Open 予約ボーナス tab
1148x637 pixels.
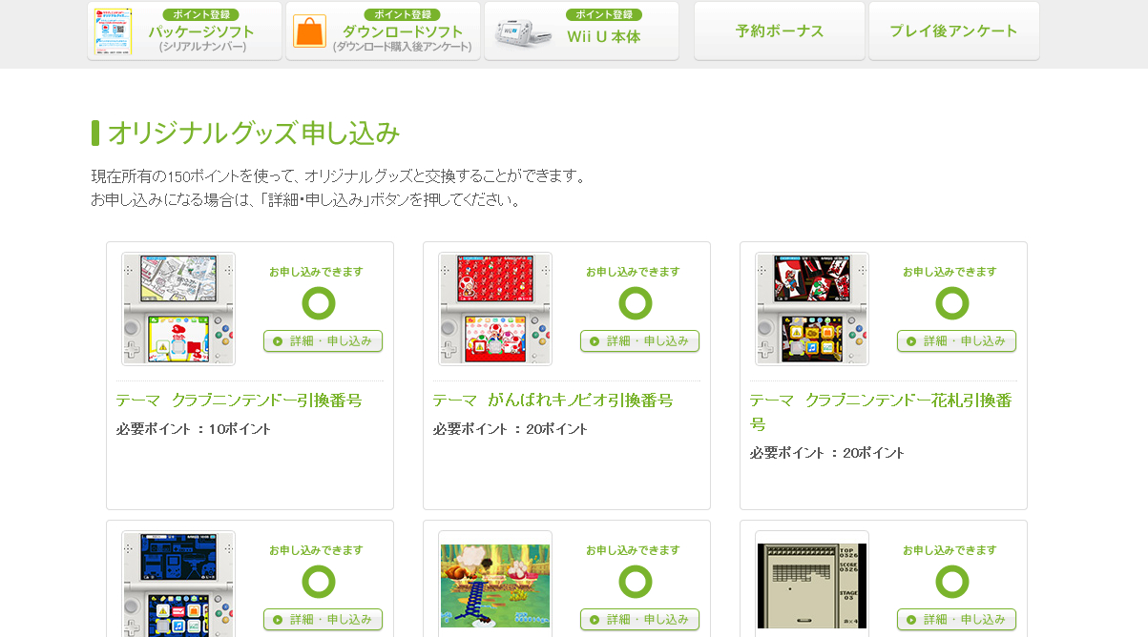pyautogui.click(x=780, y=31)
